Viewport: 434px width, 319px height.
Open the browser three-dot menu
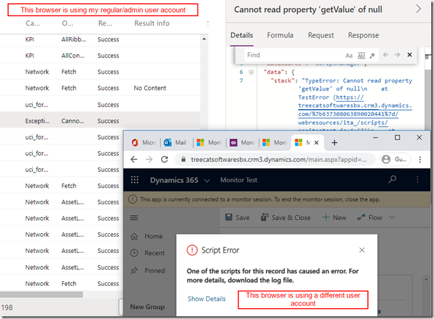420,159
